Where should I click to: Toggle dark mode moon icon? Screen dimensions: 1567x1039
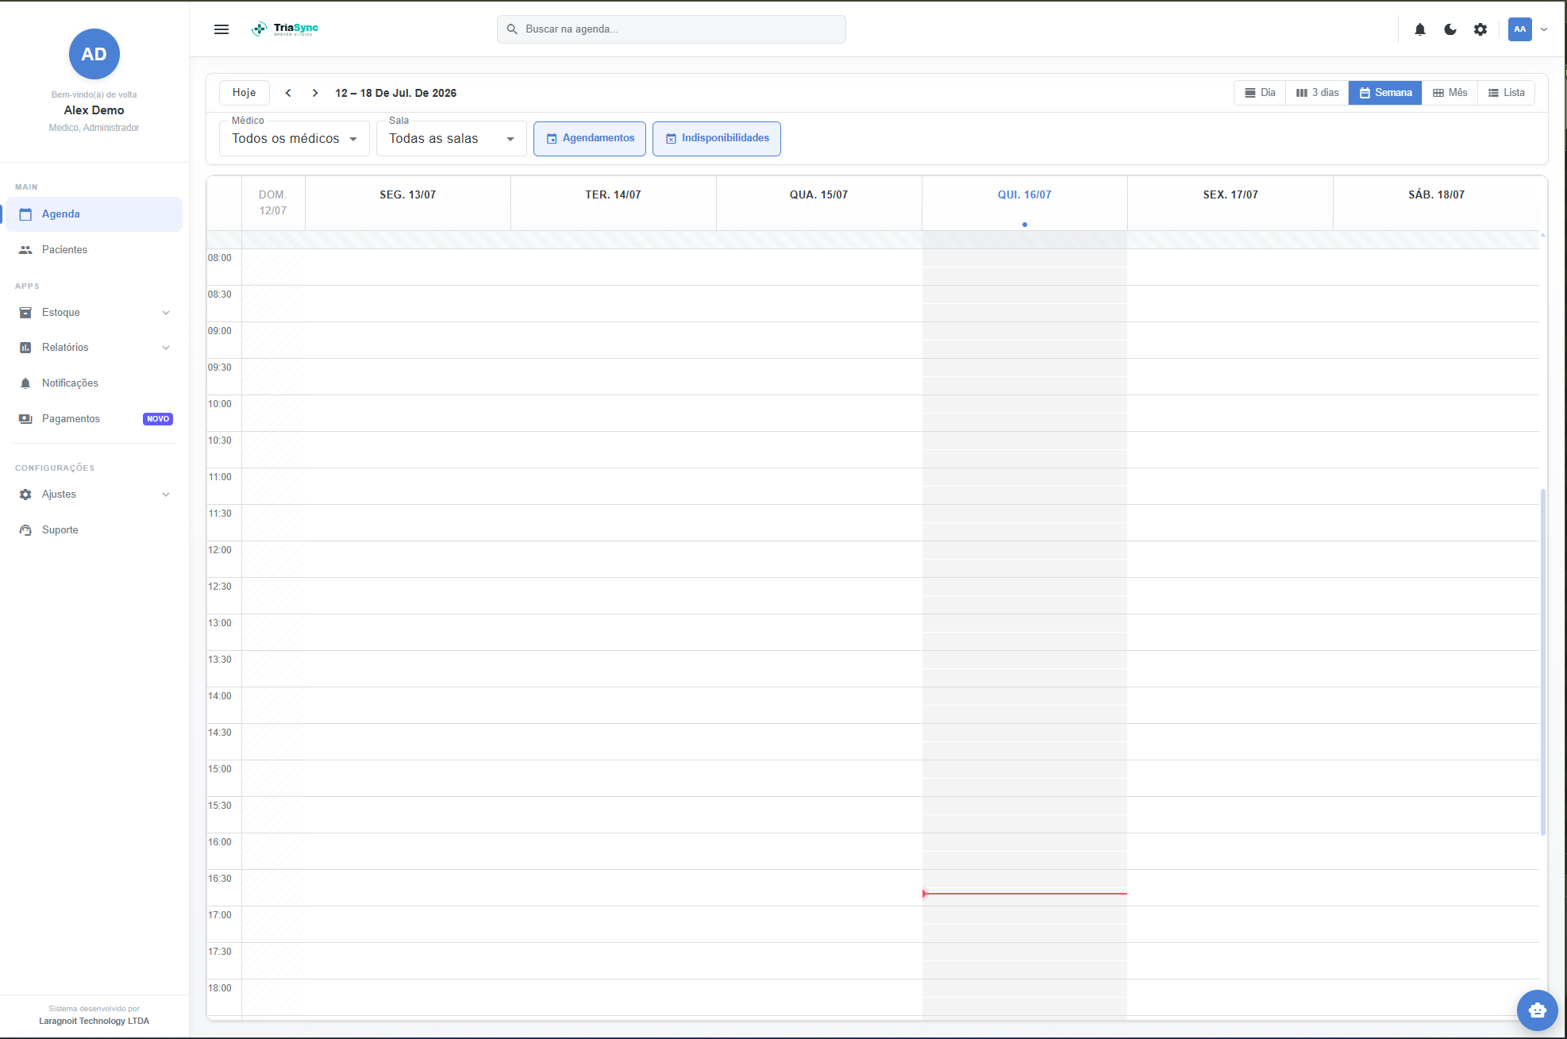click(x=1450, y=29)
